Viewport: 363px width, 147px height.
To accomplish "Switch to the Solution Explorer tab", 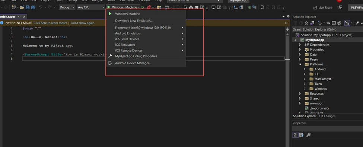I will click(305, 116).
